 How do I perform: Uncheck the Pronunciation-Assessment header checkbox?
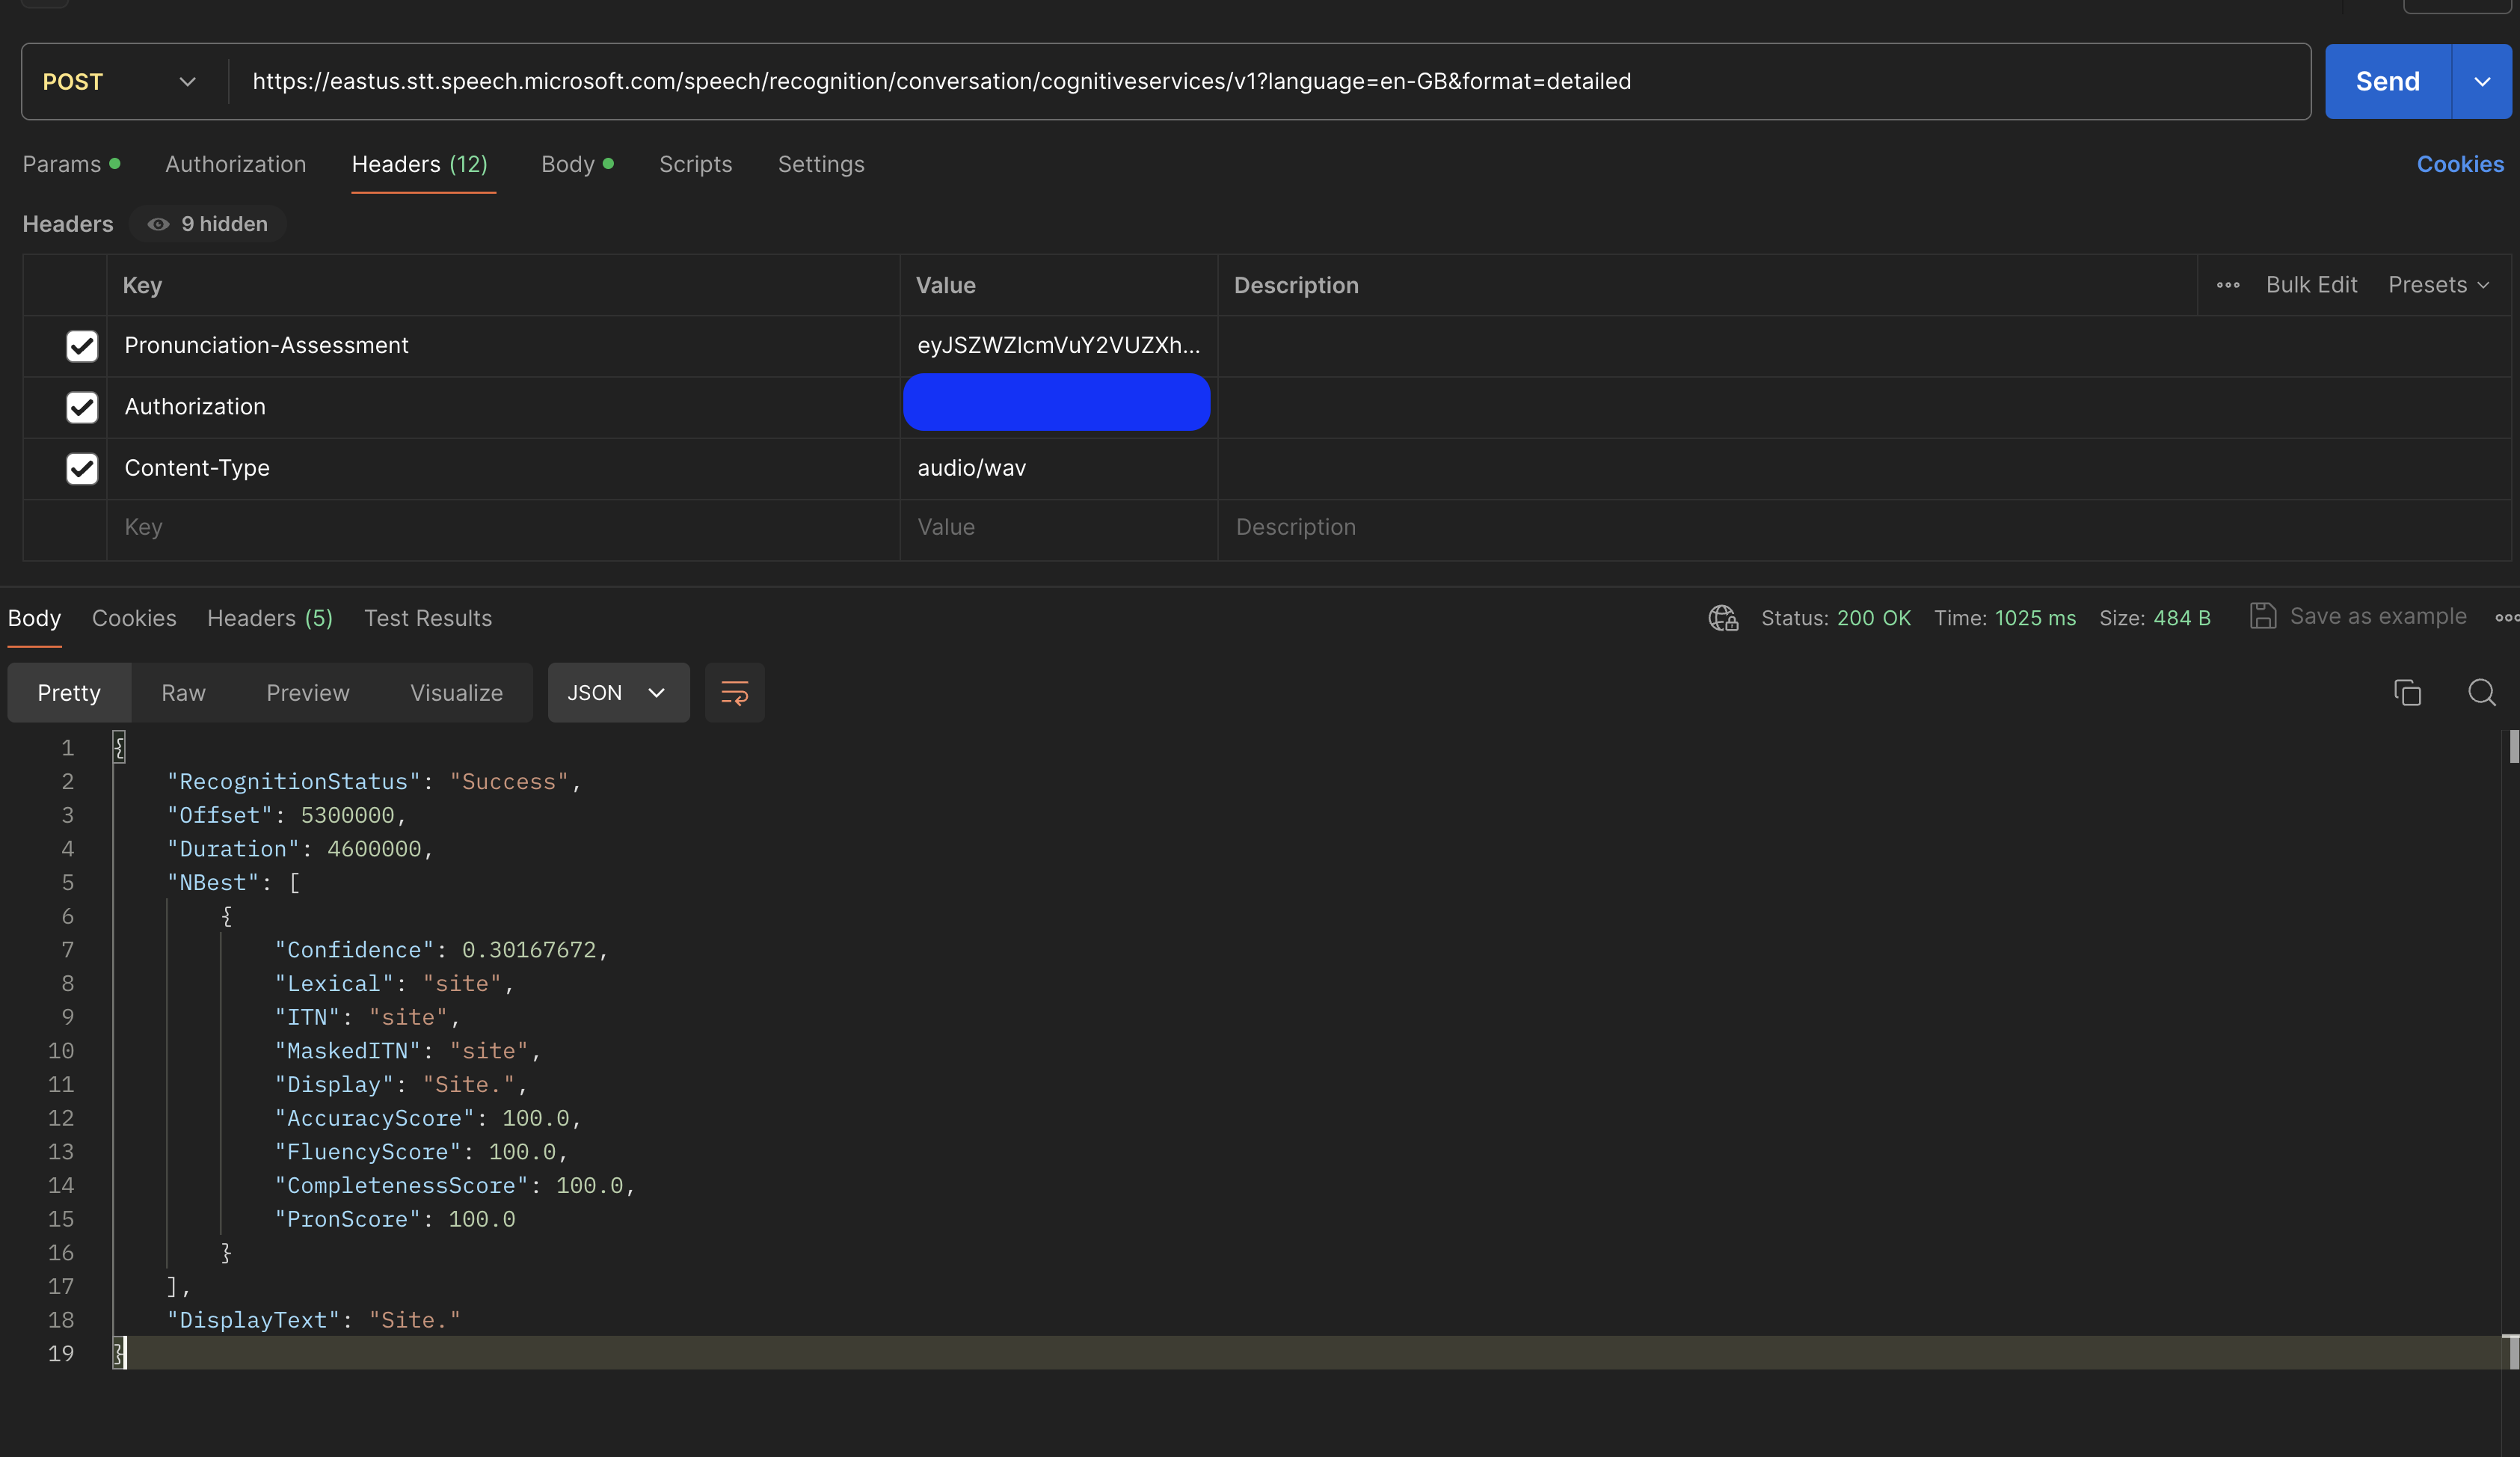pyautogui.click(x=82, y=346)
